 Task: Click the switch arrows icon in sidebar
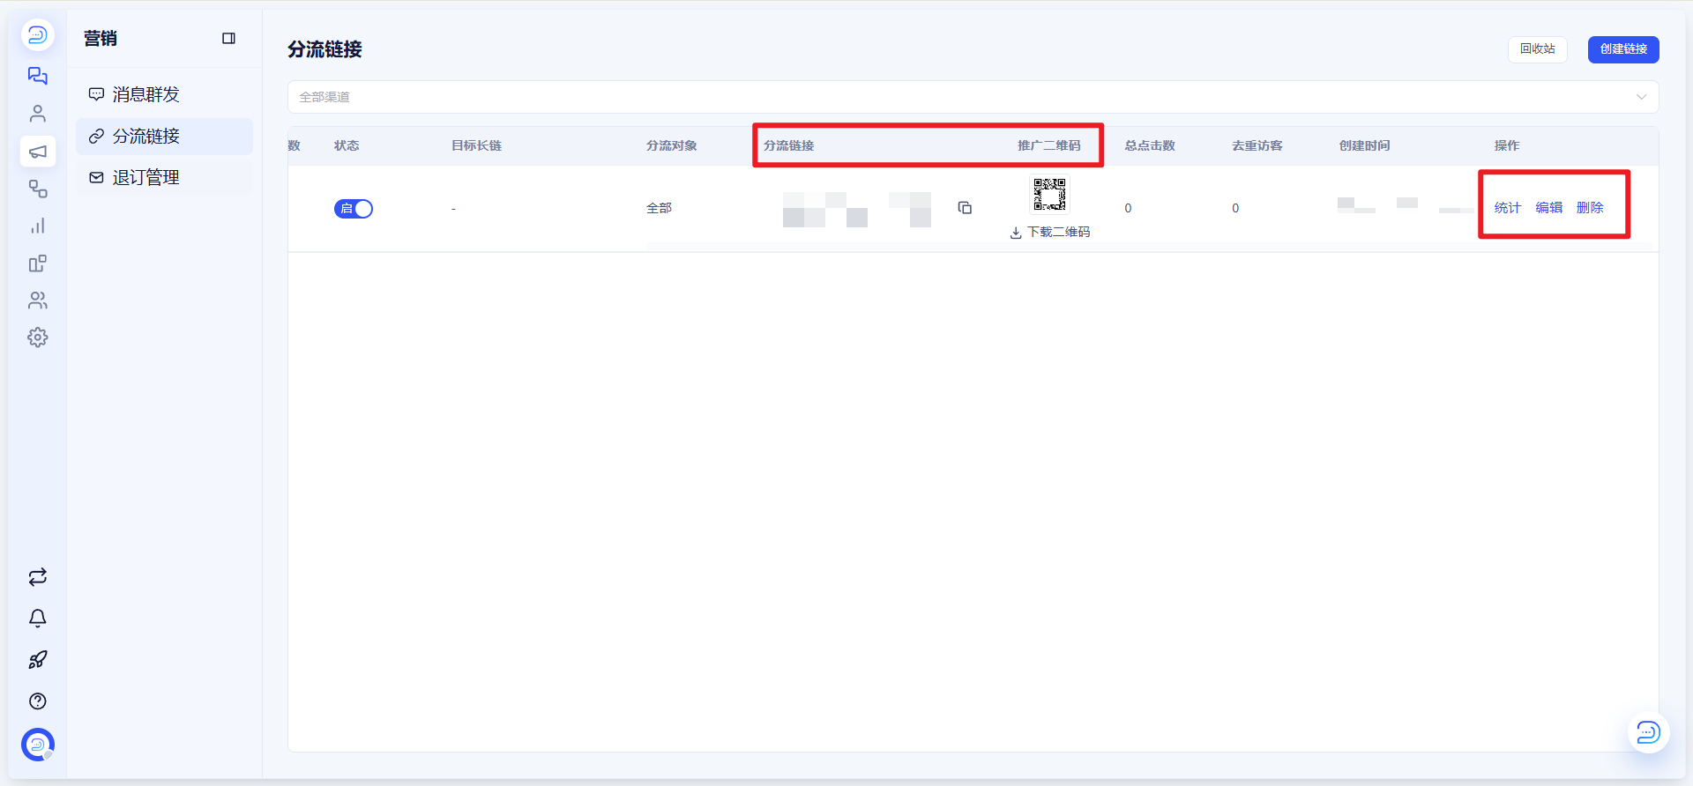(x=37, y=577)
